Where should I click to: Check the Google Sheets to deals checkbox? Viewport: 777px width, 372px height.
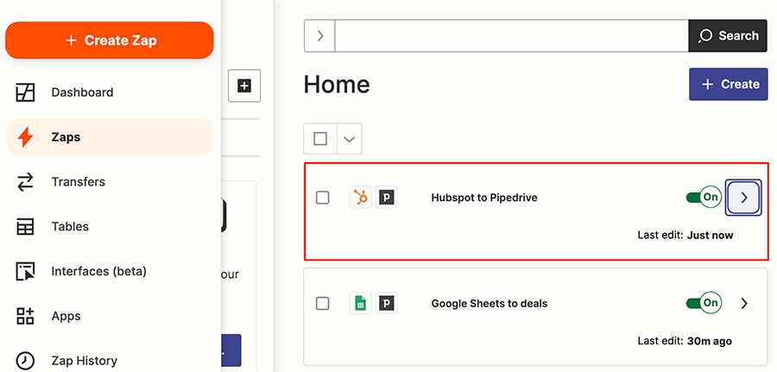coord(323,303)
